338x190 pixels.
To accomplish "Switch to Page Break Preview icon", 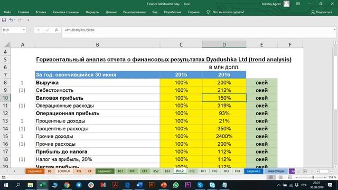I will [x=290, y=177].
